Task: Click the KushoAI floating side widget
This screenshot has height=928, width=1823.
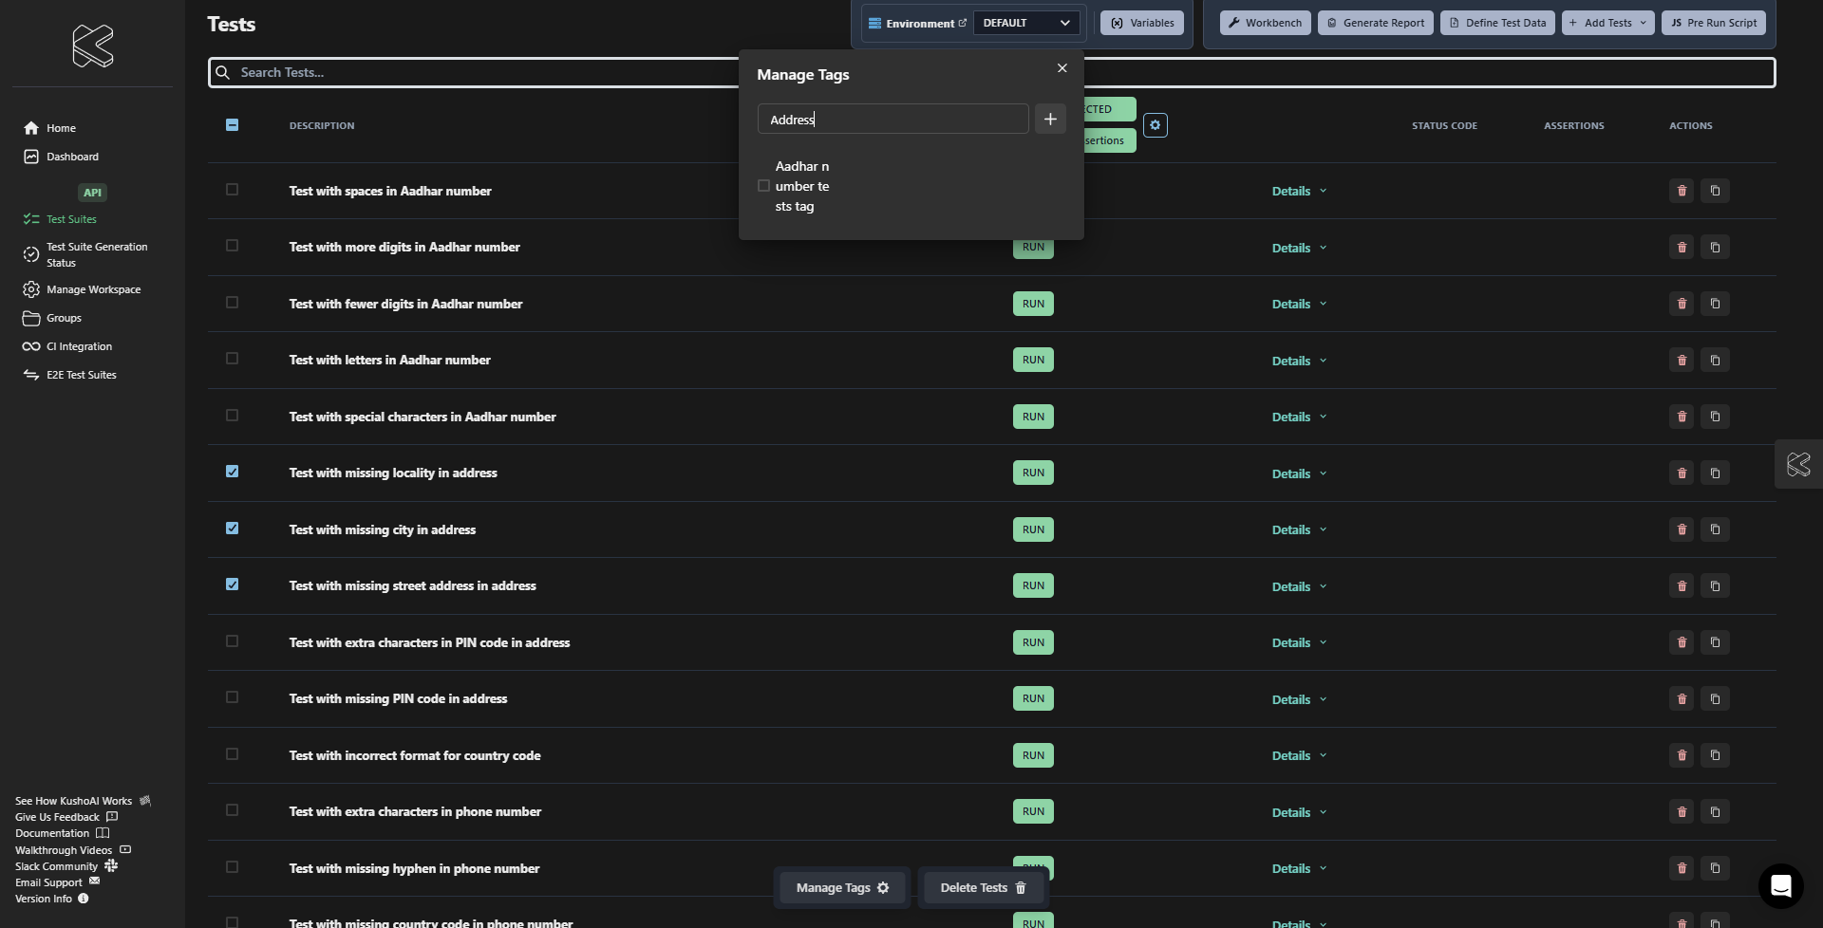Action: (1797, 464)
